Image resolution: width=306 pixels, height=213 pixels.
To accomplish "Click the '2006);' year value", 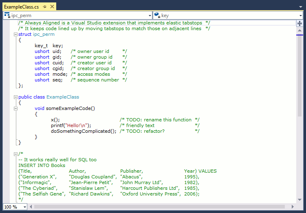I will tap(192, 194).
